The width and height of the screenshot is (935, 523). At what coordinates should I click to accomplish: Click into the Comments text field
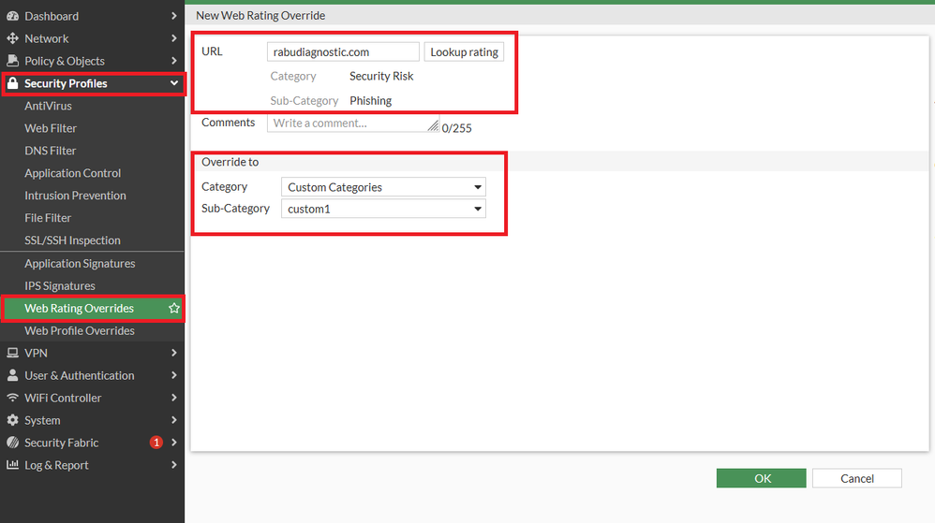[x=353, y=123]
